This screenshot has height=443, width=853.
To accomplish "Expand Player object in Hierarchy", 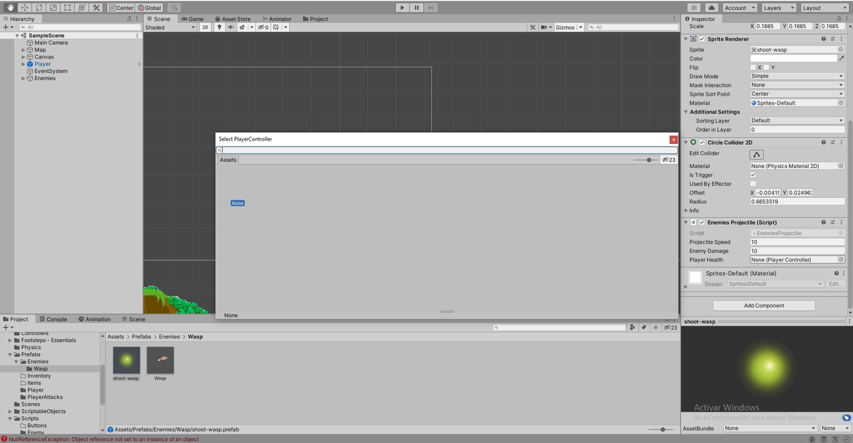I will point(23,64).
